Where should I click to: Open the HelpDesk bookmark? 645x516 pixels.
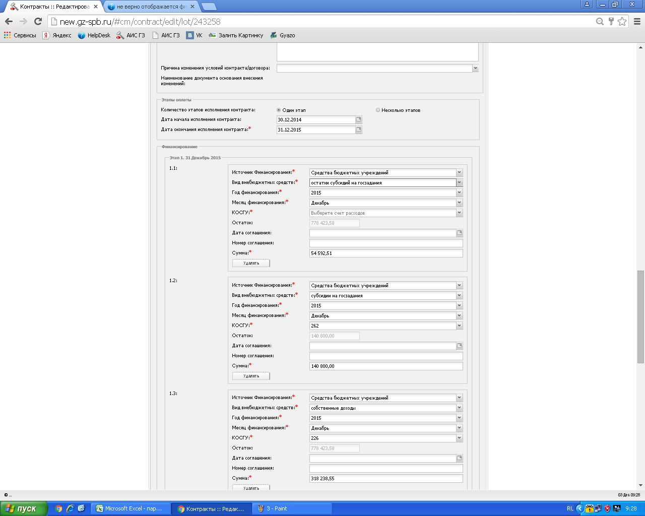pos(94,35)
